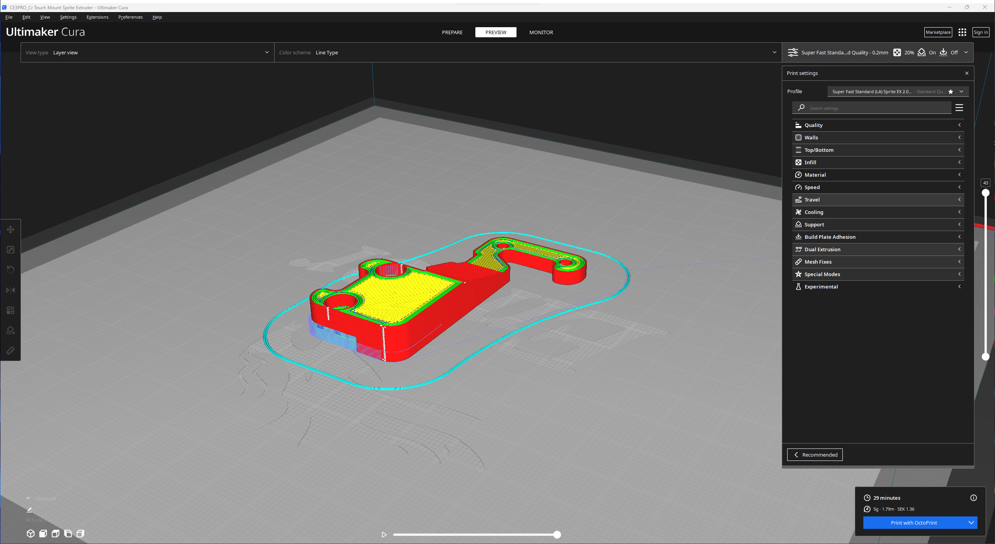Viewport: 995px width, 544px height.
Task: Select the Support Blocker tool
Action: [10, 330]
